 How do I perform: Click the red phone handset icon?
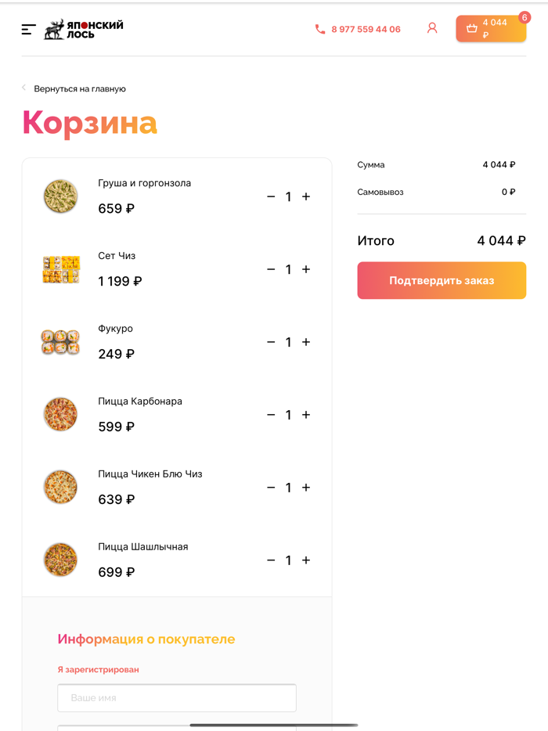coord(320,28)
